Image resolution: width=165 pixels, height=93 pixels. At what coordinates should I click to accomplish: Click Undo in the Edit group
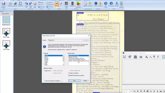41,2
